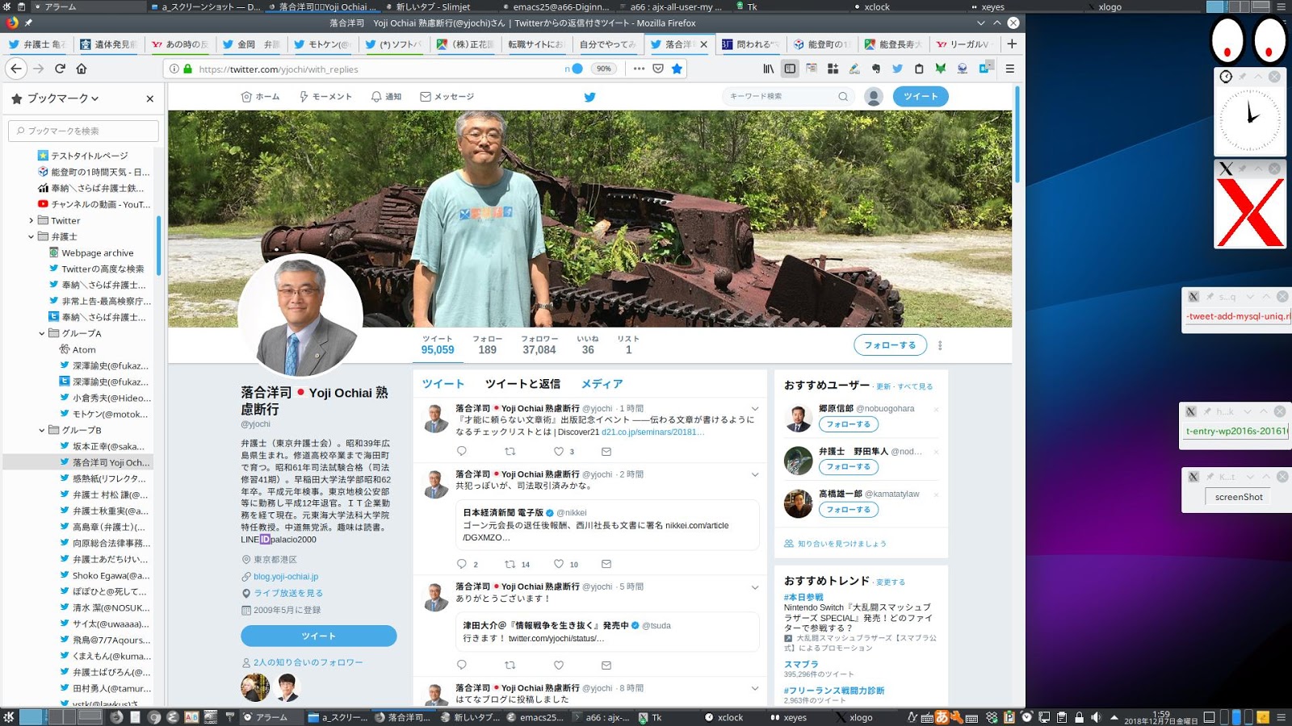Click フォローする button on the profile header

click(x=890, y=345)
